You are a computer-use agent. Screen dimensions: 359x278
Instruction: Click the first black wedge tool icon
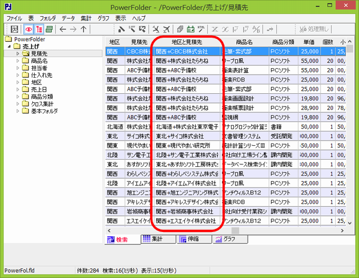point(121,29)
